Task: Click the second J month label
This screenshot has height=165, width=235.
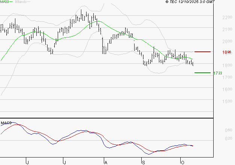Action: [64, 163]
